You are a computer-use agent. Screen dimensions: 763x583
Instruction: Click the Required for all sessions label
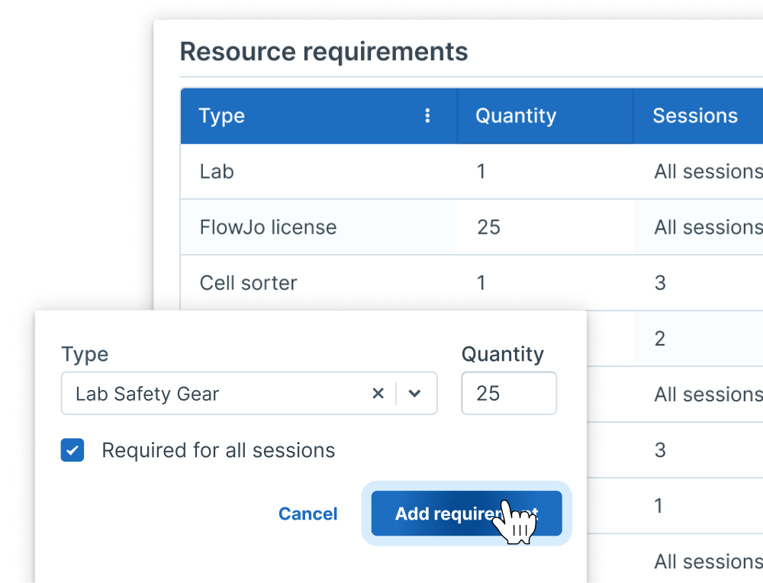218,450
